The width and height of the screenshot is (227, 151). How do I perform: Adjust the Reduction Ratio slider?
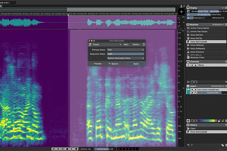(x=126, y=54)
